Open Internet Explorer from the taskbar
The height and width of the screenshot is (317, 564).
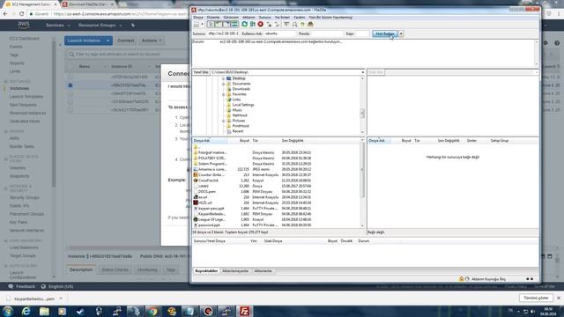tap(26, 311)
